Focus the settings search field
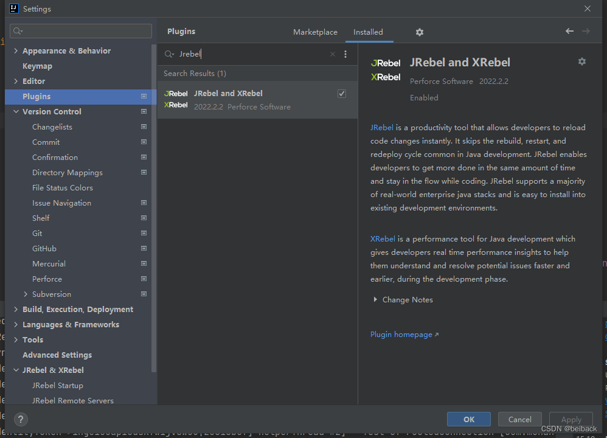The width and height of the screenshot is (607, 438). (81, 31)
